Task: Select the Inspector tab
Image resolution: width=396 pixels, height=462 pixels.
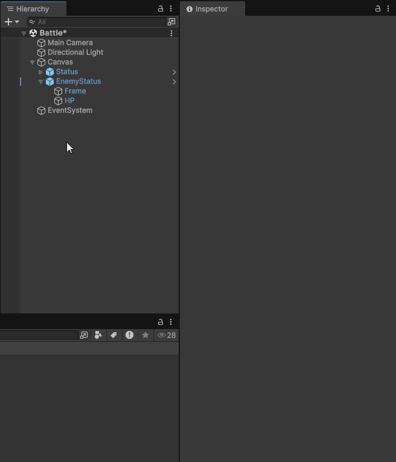Action: click(211, 9)
